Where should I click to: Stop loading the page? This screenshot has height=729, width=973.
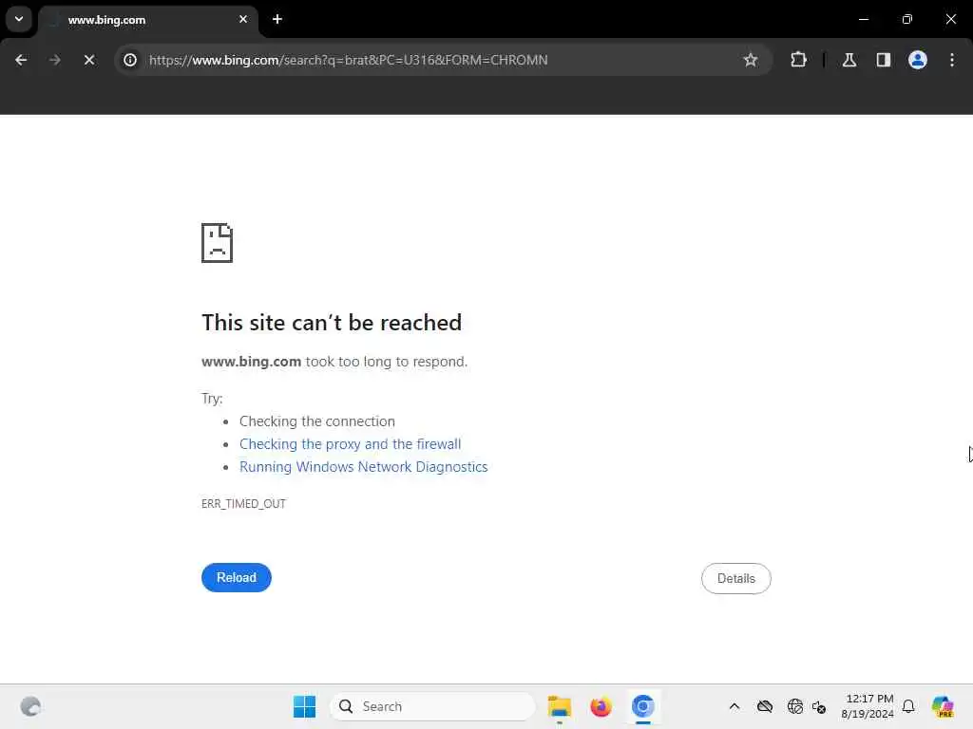click(x=89, y=60)
